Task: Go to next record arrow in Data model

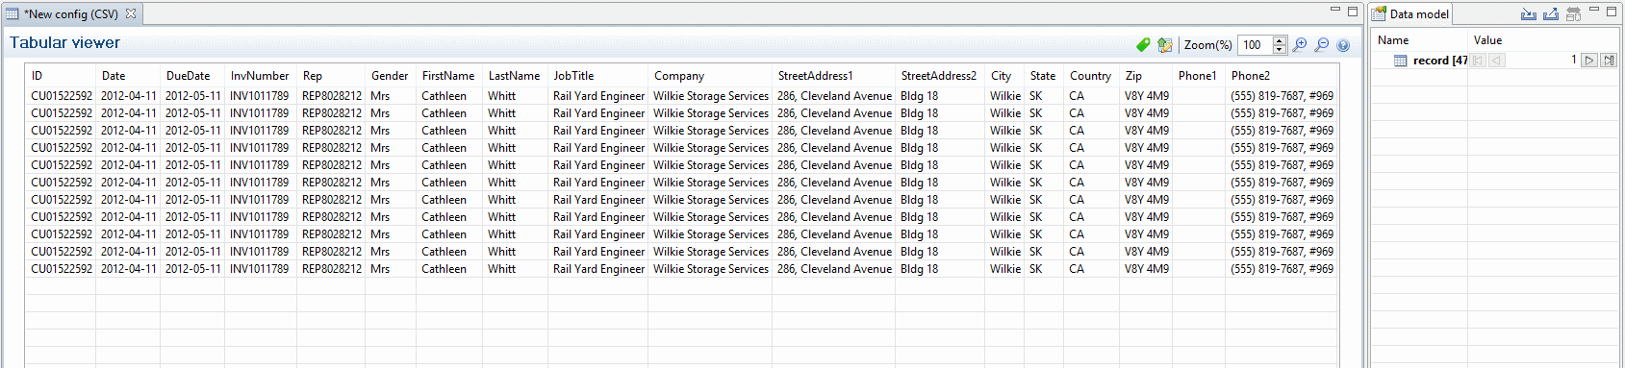Action: click(x=1589, y=61)
